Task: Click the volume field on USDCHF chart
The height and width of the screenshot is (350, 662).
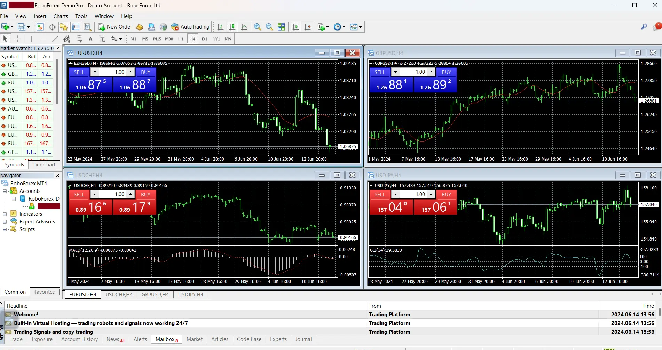Action: (x=113, y=194)
